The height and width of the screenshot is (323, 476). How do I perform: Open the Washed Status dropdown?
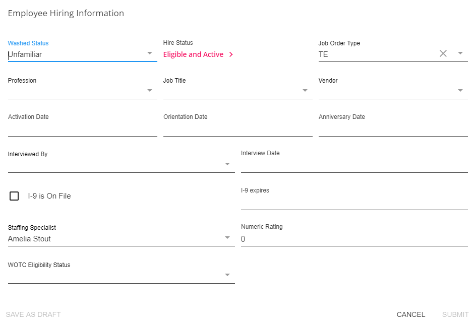click(150, 53)
